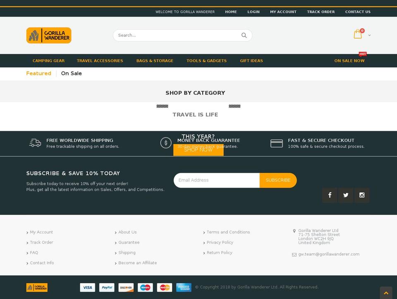The image size is (397, 299).
Task: Open TRACK ORDER in top bar
Action: pyautogui.click(x=321, y=12)
